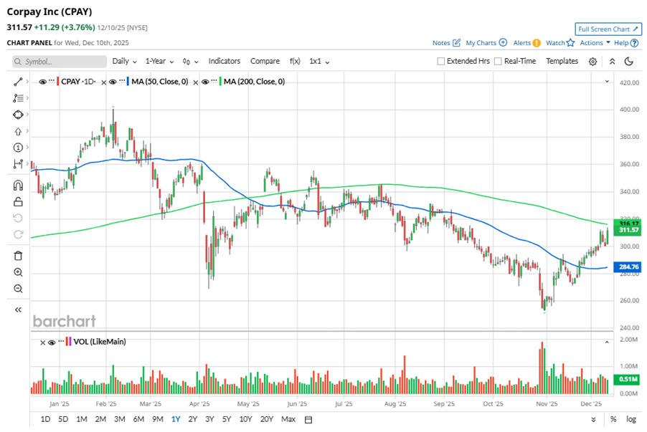Remove the MA 50 indicator

click(196, 82)
